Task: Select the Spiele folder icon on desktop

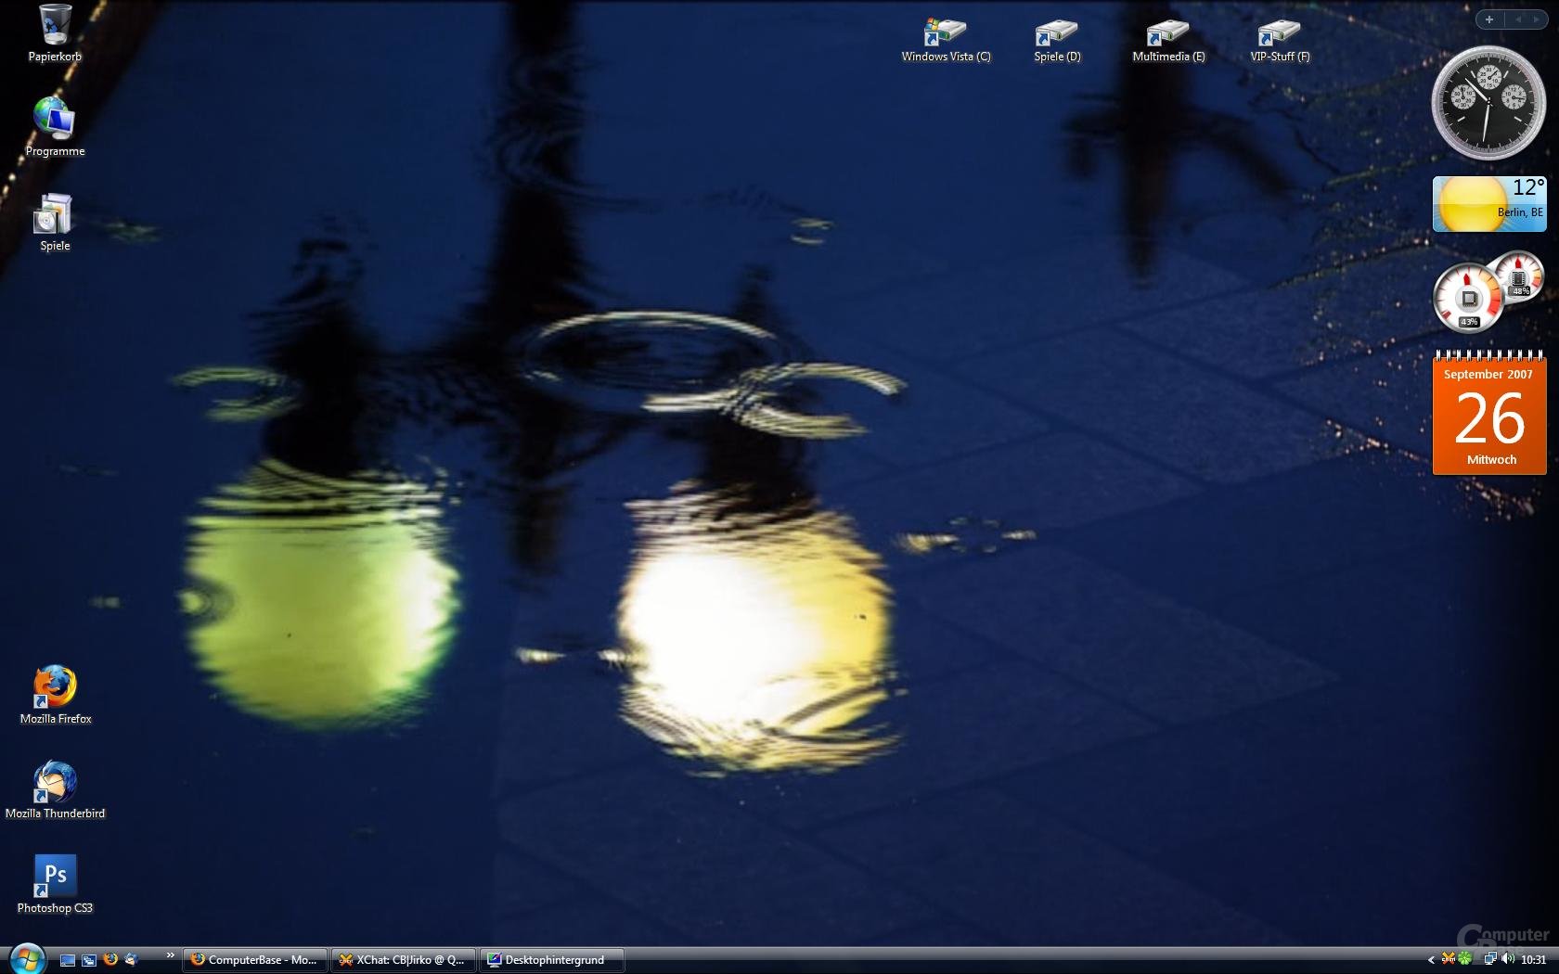Action: coord(55,223)
